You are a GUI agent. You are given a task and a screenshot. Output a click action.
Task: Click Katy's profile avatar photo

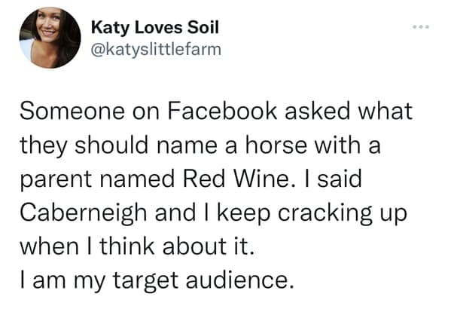tap(50, 38)
